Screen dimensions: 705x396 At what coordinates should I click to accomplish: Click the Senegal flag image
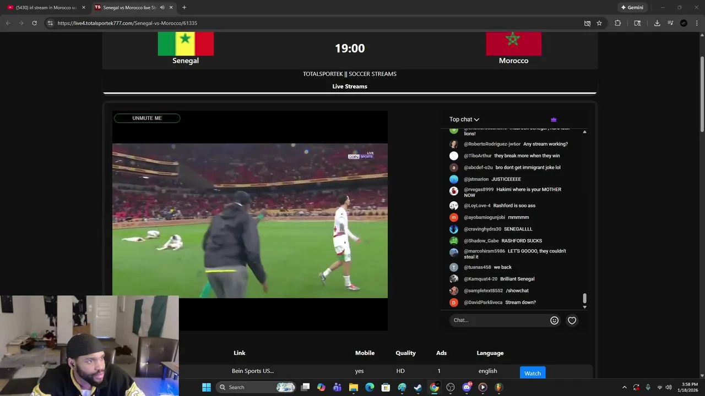tap(186, 44)
